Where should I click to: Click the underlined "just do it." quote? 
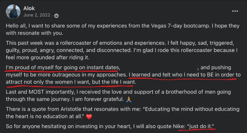200,126
